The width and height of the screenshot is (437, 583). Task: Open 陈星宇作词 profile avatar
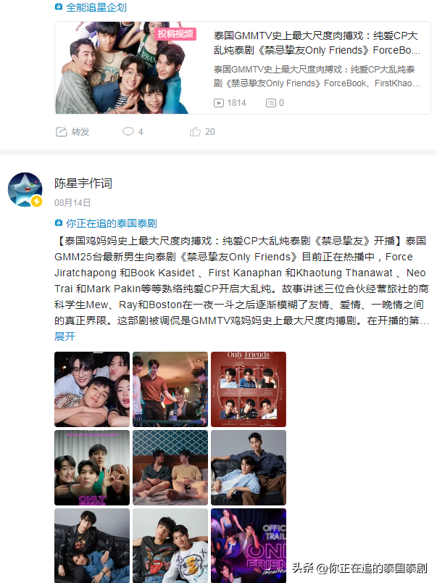coord(25,190)
